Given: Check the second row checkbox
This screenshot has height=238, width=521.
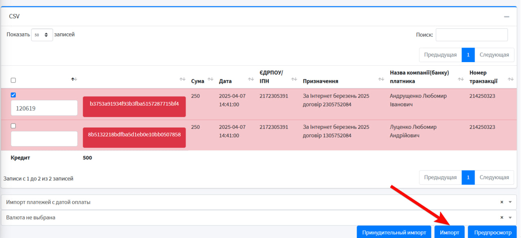Looking at the screenshot, I should tap(13, 126).
